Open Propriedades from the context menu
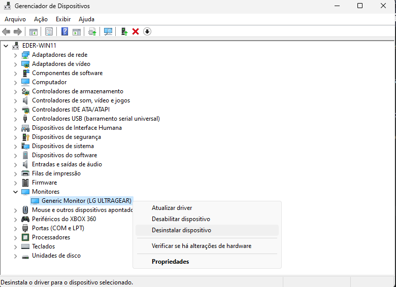 207,262
